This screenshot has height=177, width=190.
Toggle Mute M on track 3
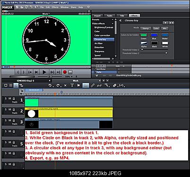click(10, 120)
